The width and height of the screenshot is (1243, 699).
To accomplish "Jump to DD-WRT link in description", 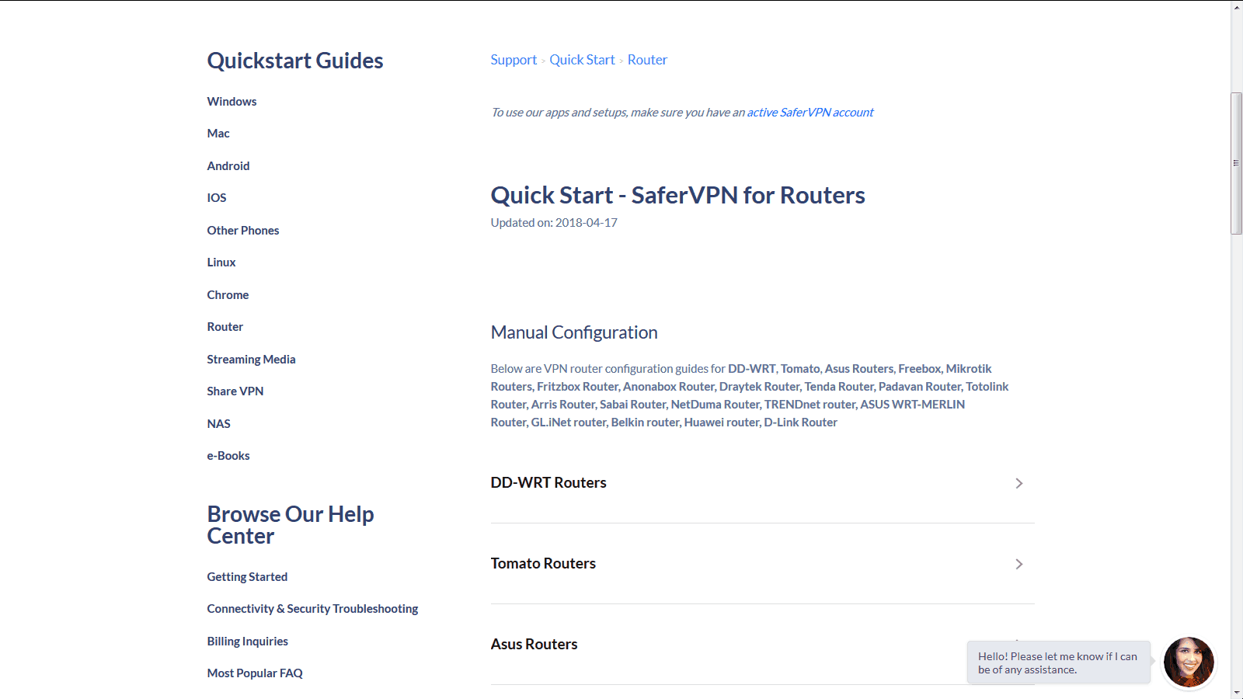I will coord(751,369).
